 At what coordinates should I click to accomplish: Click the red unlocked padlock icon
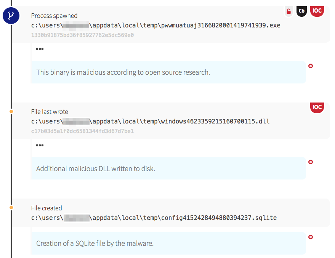point(289,11)
